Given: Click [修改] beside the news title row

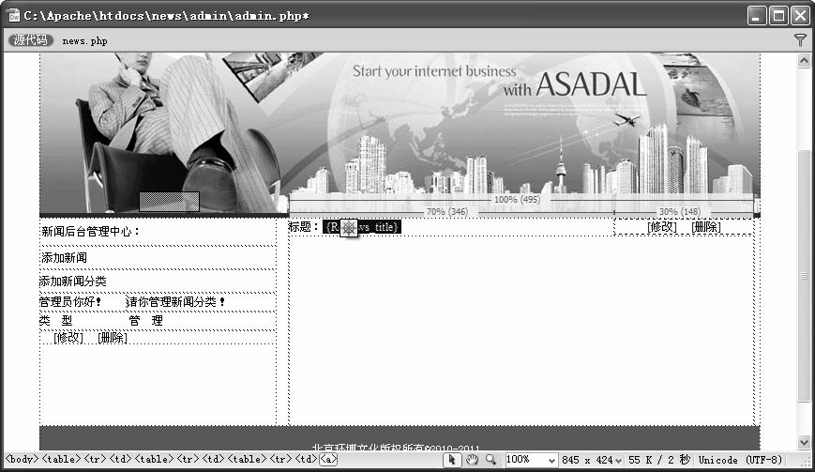Looking at the screenshot, I should point(662,227).
